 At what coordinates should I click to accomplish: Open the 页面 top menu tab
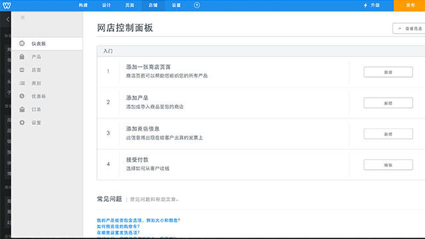(x=129, y=5)
